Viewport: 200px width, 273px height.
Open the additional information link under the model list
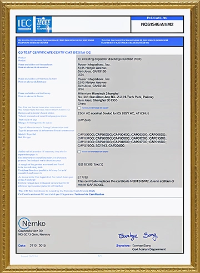(x=95, y=151)
